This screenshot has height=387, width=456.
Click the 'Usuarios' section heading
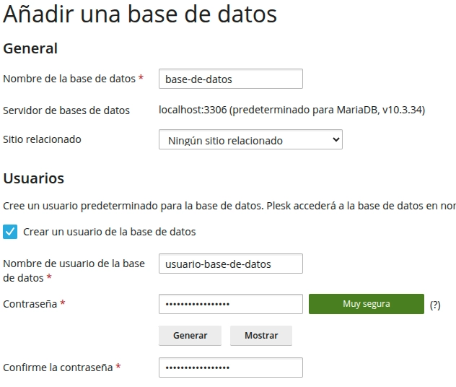point(33,178)
